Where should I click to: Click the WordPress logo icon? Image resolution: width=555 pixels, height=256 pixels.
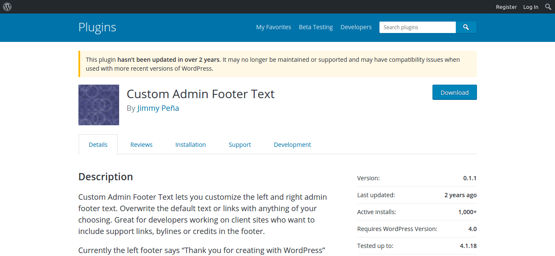7,7
